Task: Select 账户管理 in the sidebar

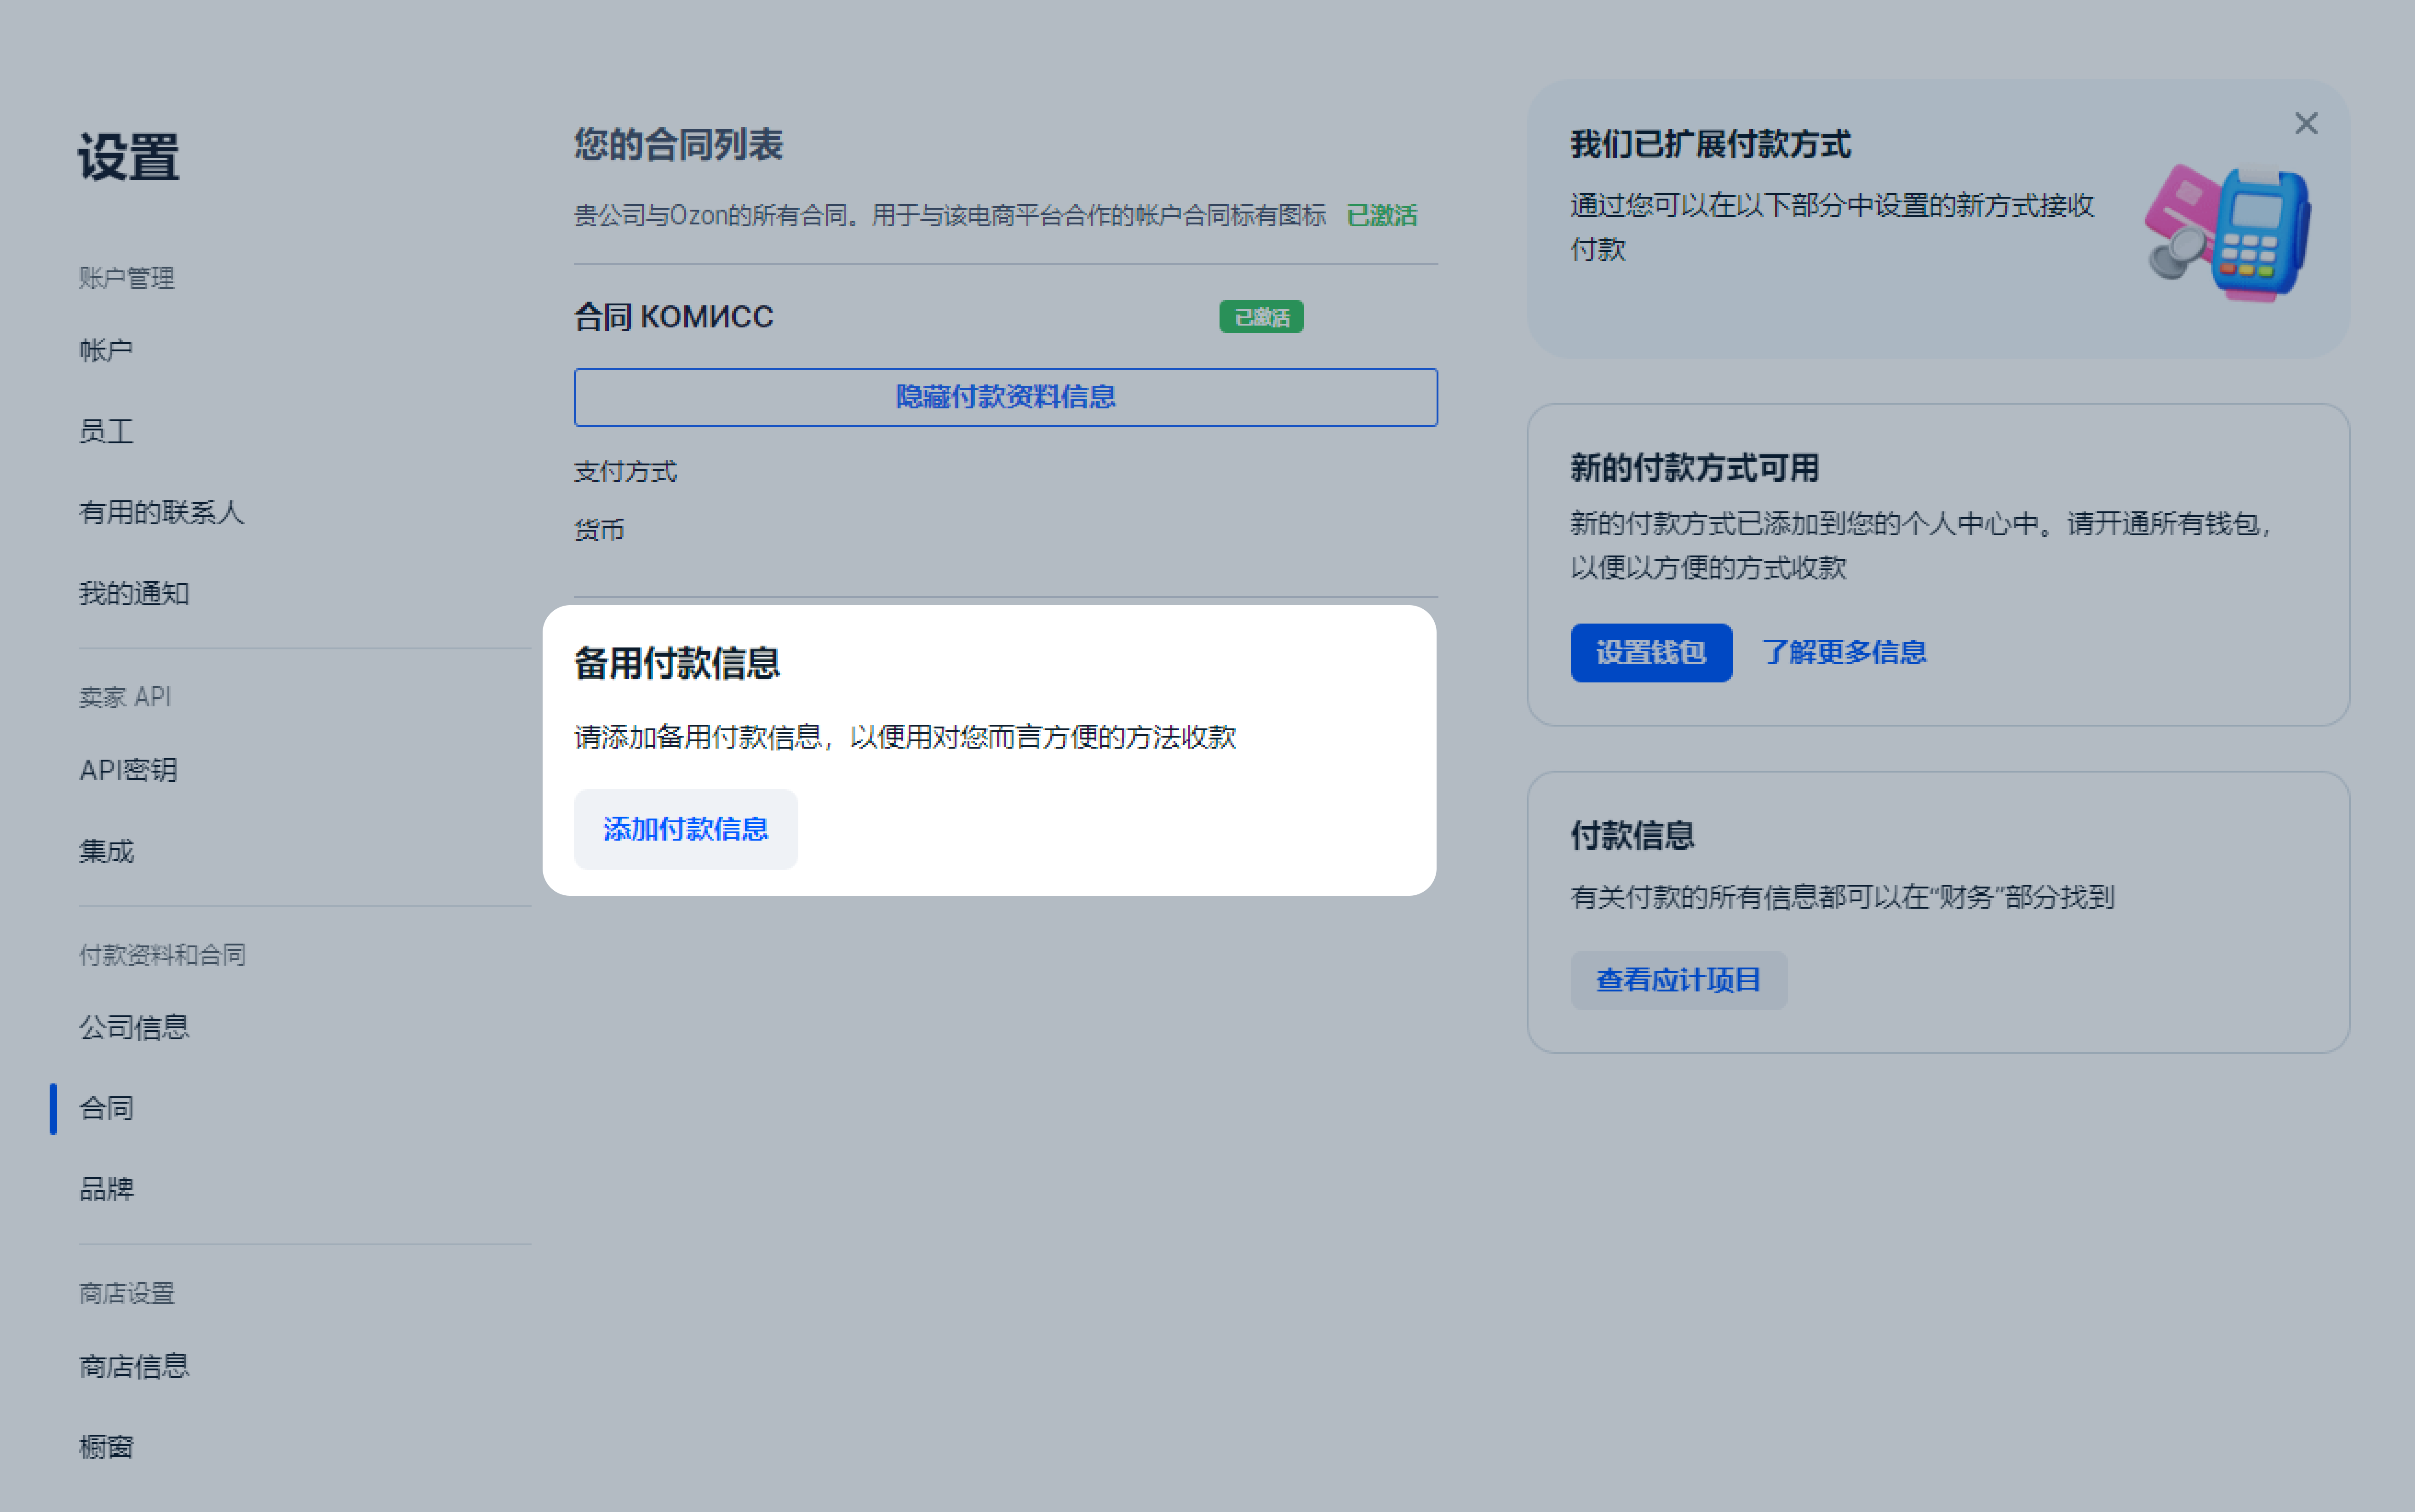Action: pos(126,278)
